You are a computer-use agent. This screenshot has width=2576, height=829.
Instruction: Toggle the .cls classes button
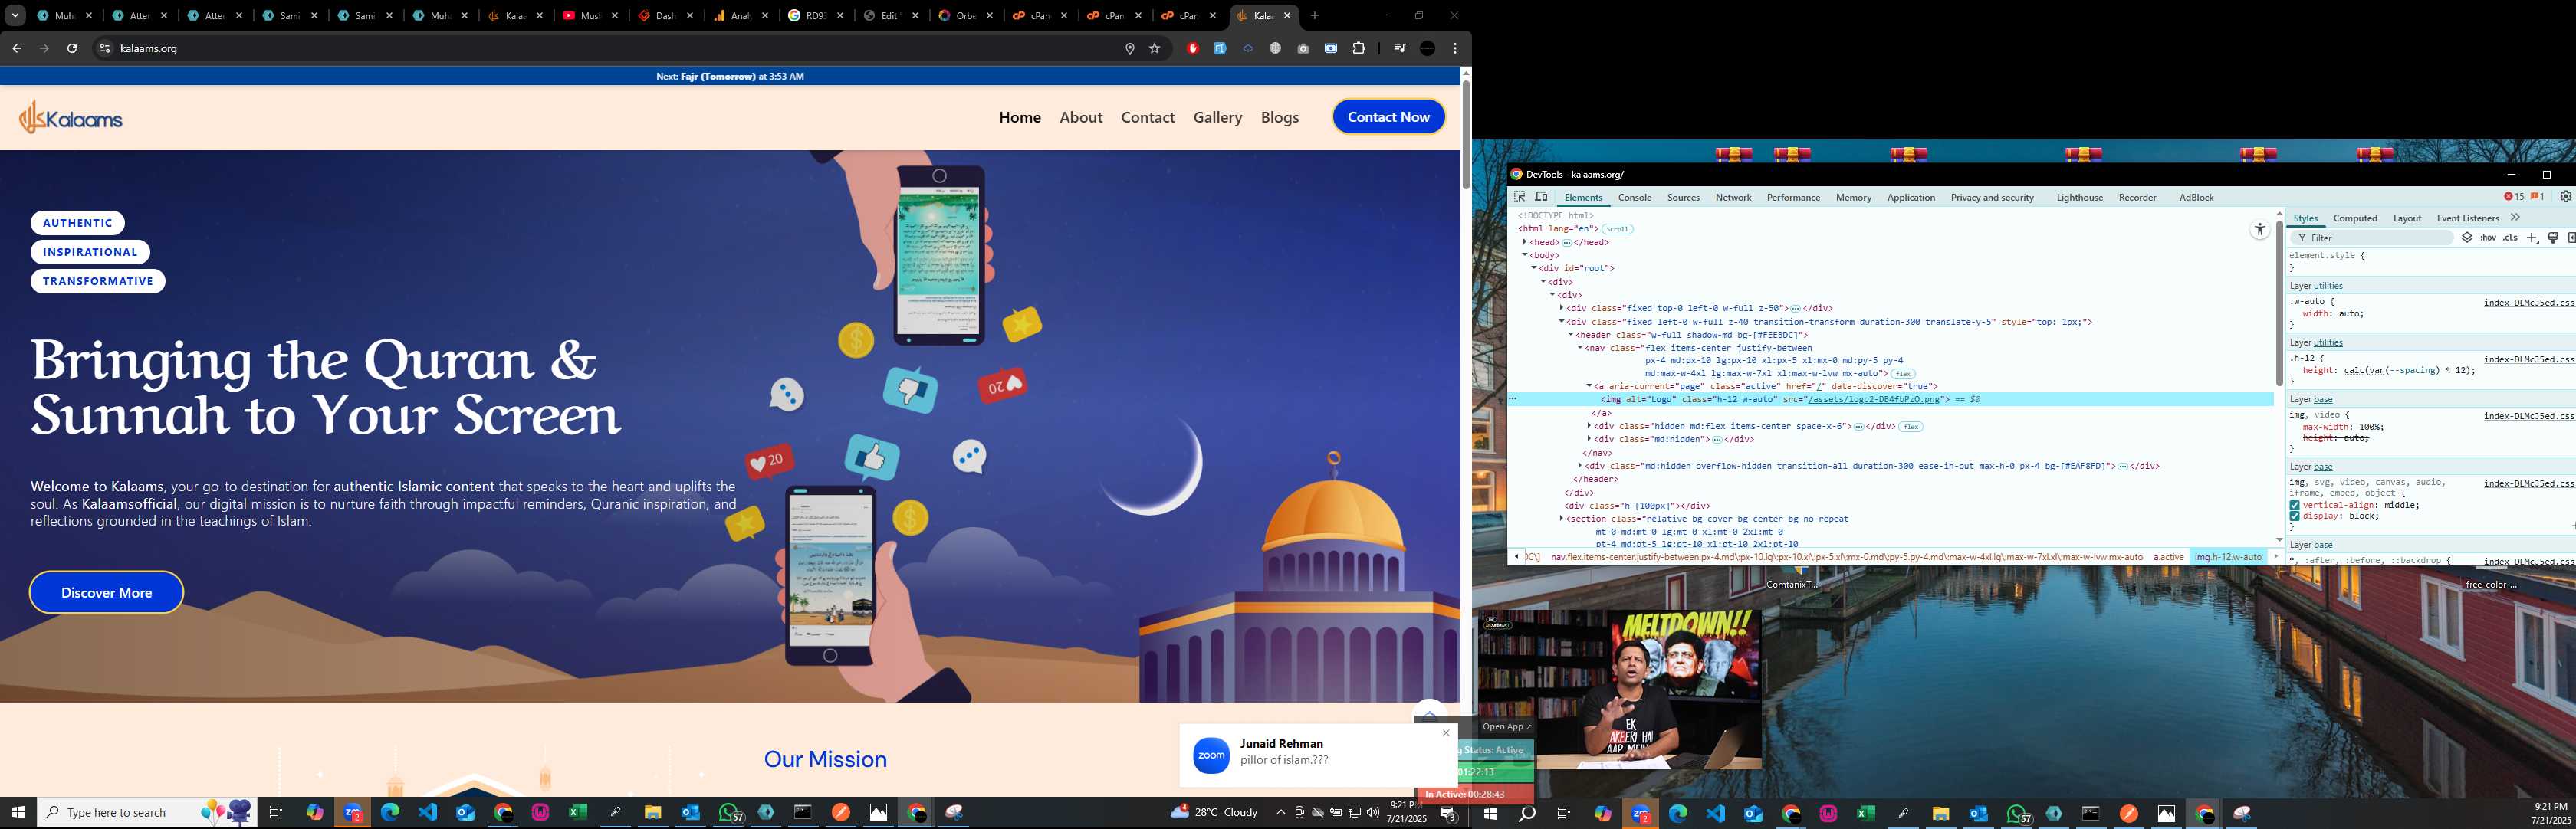coord(2510,238)
